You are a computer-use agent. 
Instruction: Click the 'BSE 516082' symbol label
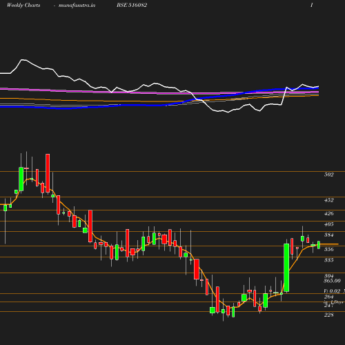point(132,5)
